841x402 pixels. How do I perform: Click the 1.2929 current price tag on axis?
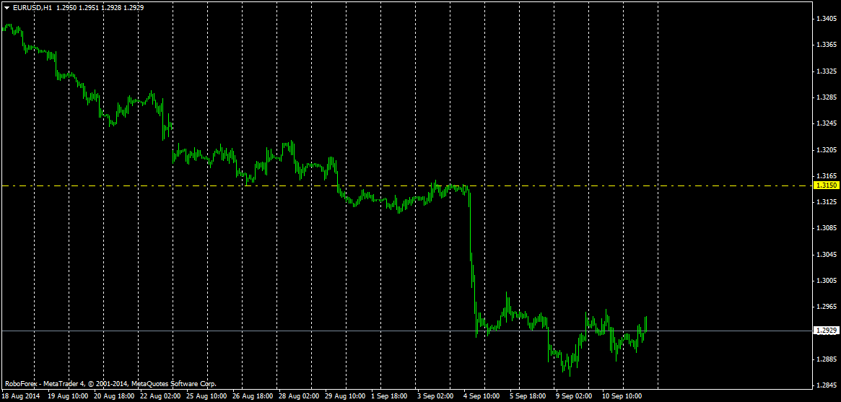pyautogui.click(x=825, y=331)
